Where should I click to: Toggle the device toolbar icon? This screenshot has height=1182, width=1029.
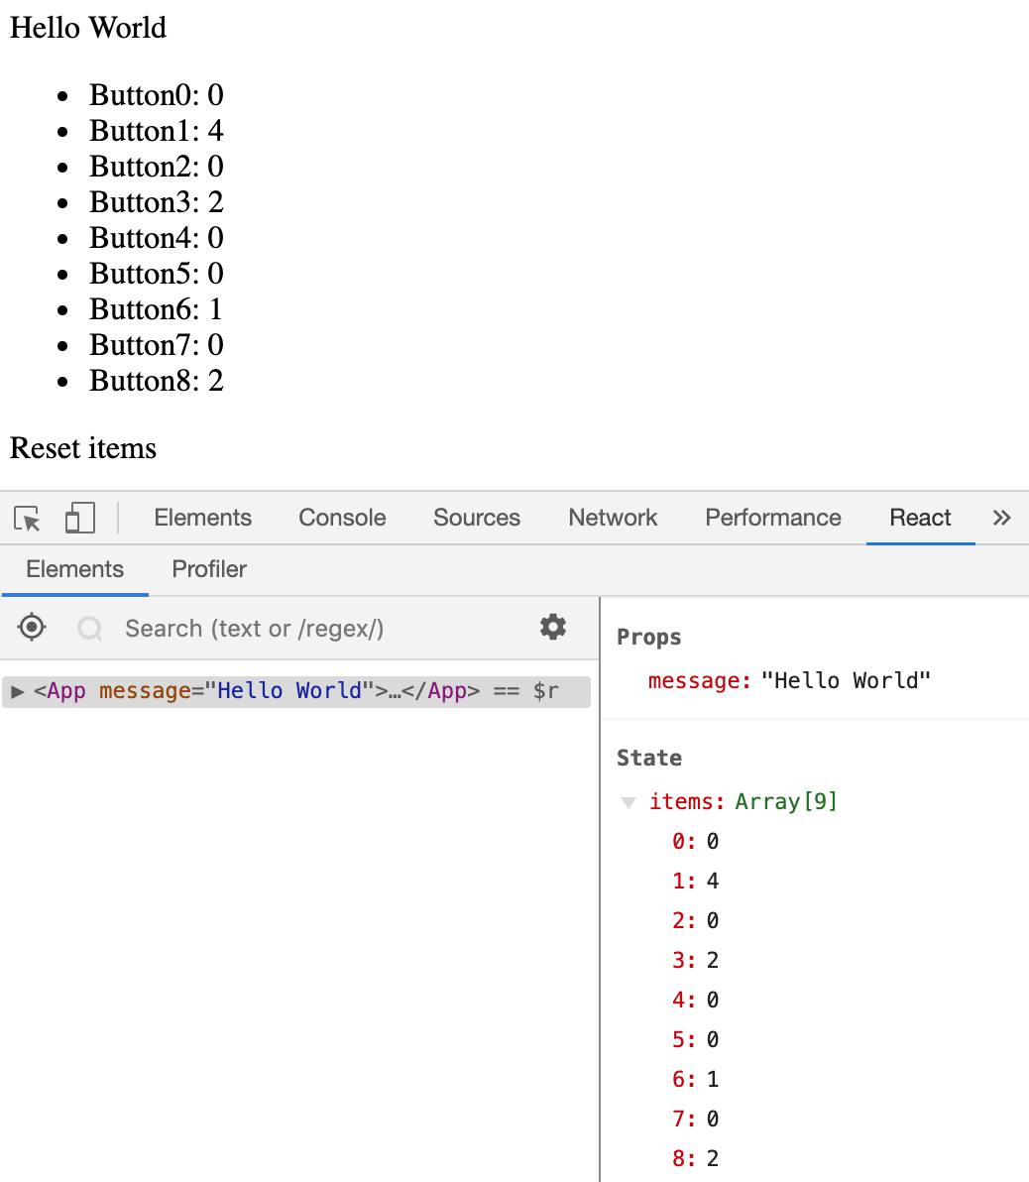click(x=80, y=518)
